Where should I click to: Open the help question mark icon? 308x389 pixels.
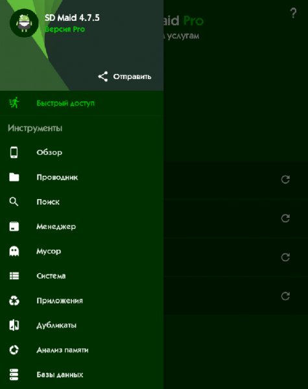coord(293,13)
